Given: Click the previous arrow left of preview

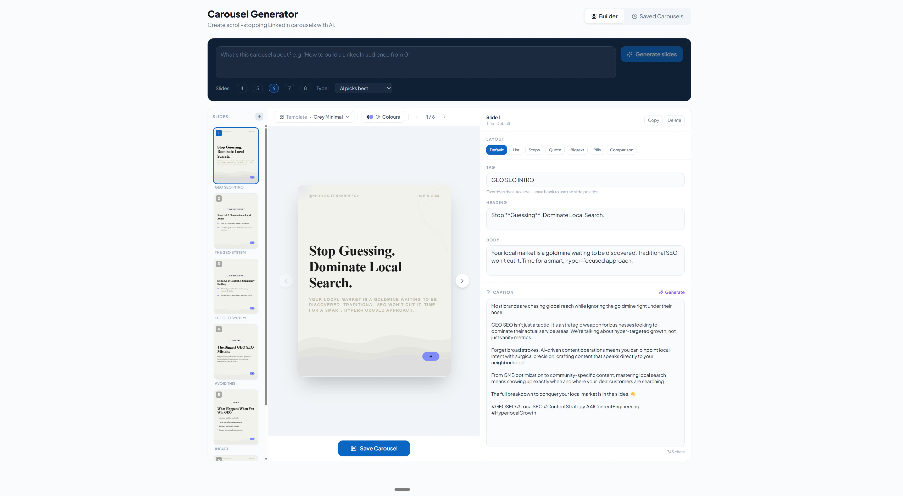Looking at the screenshot, I should 285,281.
